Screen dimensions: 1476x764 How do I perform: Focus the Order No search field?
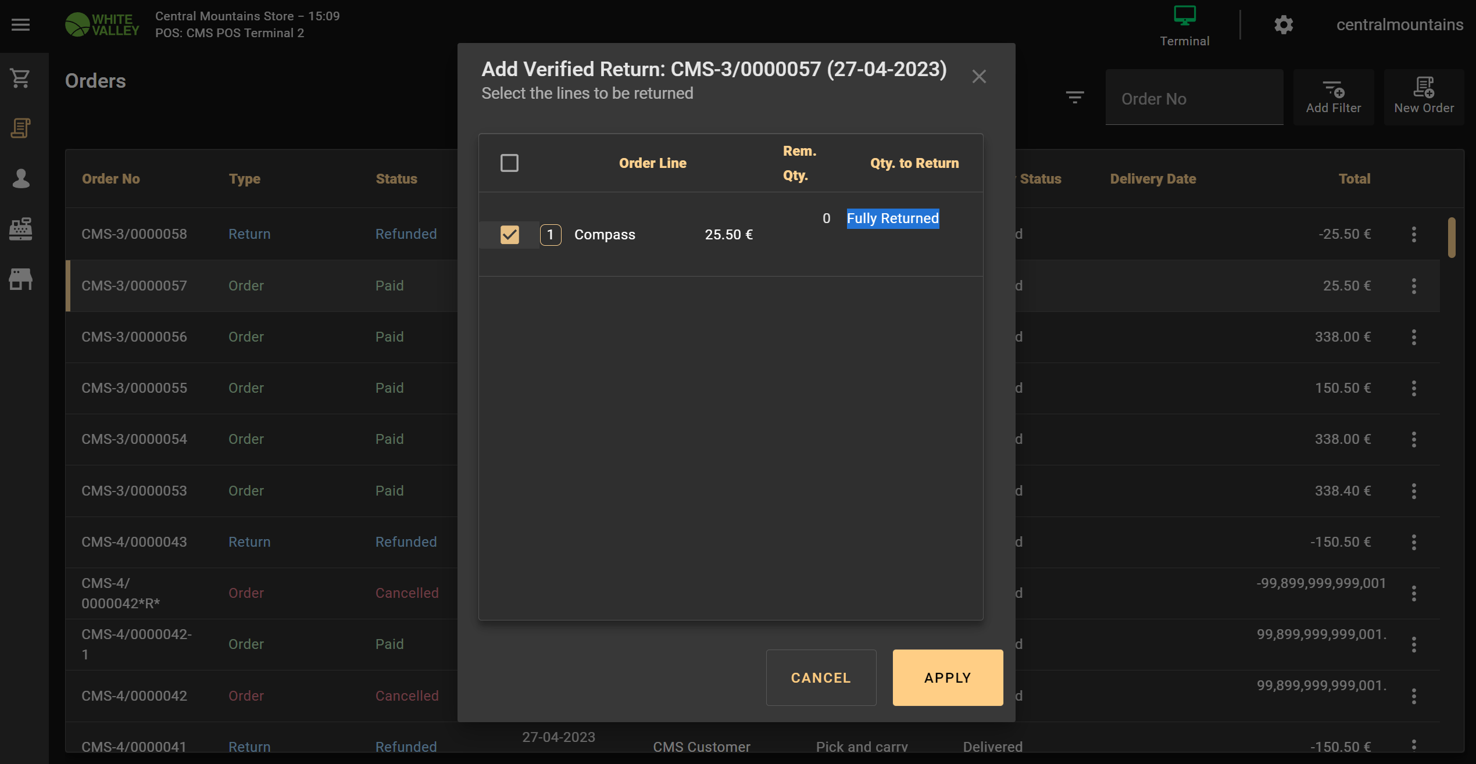click(x=1194, y=98)
